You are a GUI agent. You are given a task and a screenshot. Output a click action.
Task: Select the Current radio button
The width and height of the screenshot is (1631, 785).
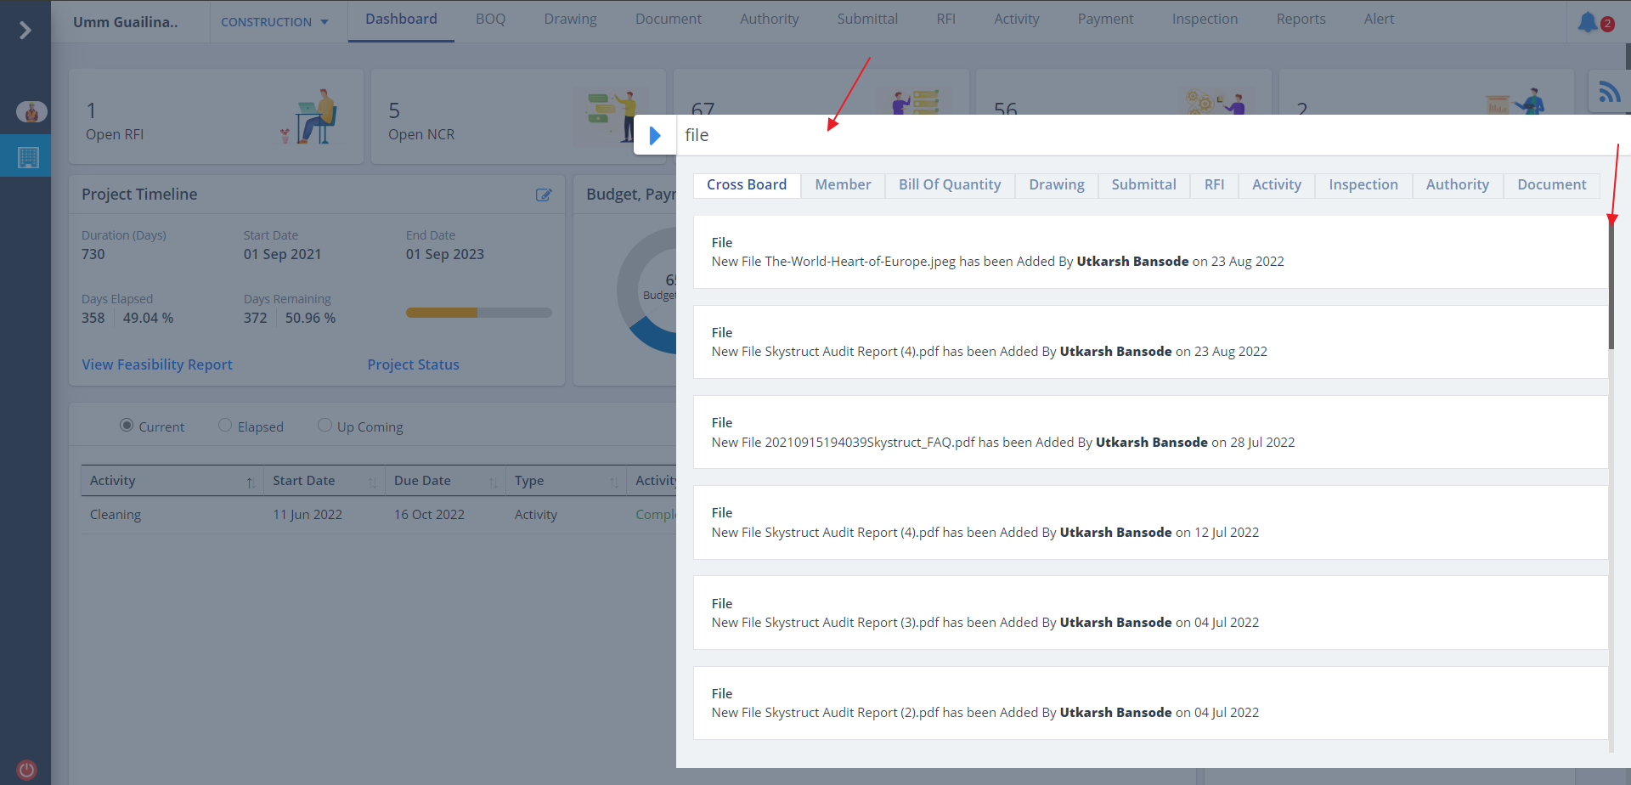127,425
